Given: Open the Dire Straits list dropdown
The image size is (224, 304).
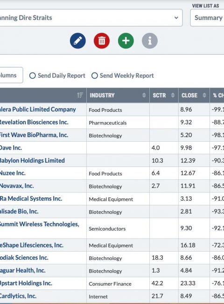Looking at the screenshot, I should click(91, 18).
